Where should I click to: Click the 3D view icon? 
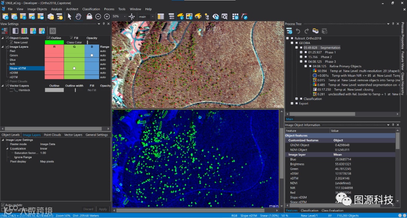(x=53, y=31)
